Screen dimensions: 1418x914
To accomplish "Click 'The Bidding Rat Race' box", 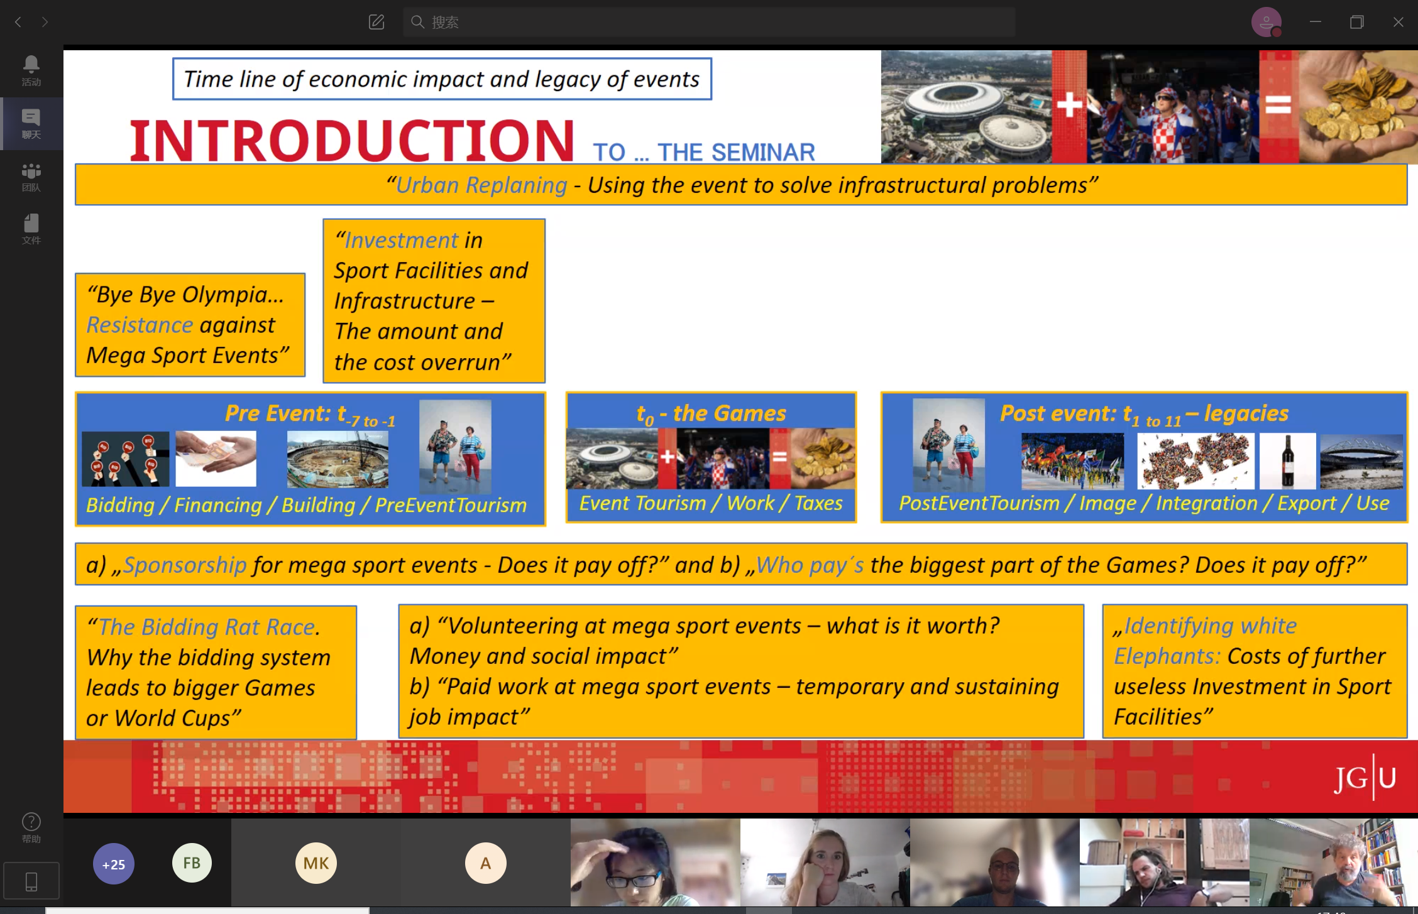I will click(x=216, y=672).
